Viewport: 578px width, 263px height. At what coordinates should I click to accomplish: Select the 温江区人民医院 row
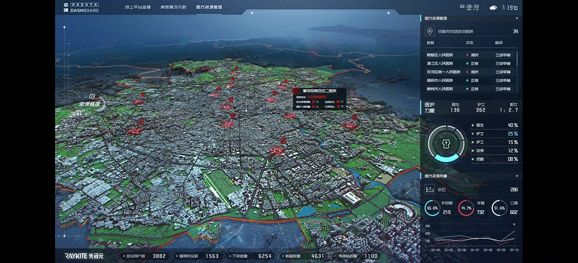pos(469,64)
